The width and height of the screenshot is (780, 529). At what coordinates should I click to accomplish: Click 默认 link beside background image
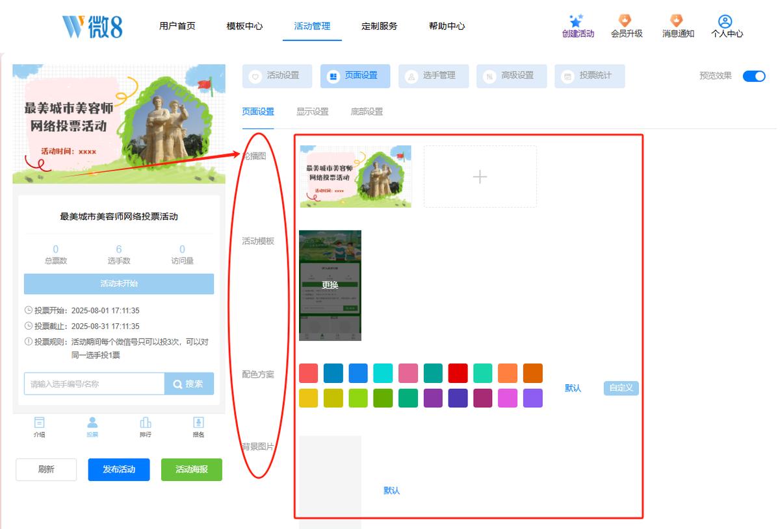click(392, 491)
